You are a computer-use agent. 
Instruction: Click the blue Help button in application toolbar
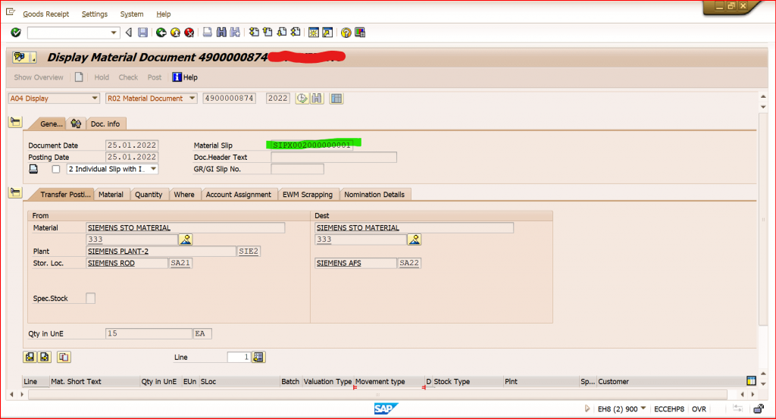[x=185, y=77]
